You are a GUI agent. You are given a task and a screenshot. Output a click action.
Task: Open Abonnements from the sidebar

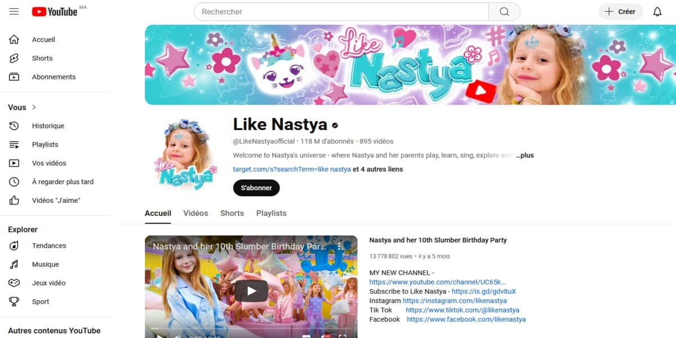[x=54, y=77]
